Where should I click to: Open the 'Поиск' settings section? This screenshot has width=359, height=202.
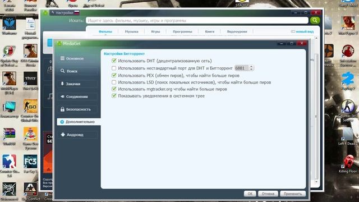(x=78, y=71)
